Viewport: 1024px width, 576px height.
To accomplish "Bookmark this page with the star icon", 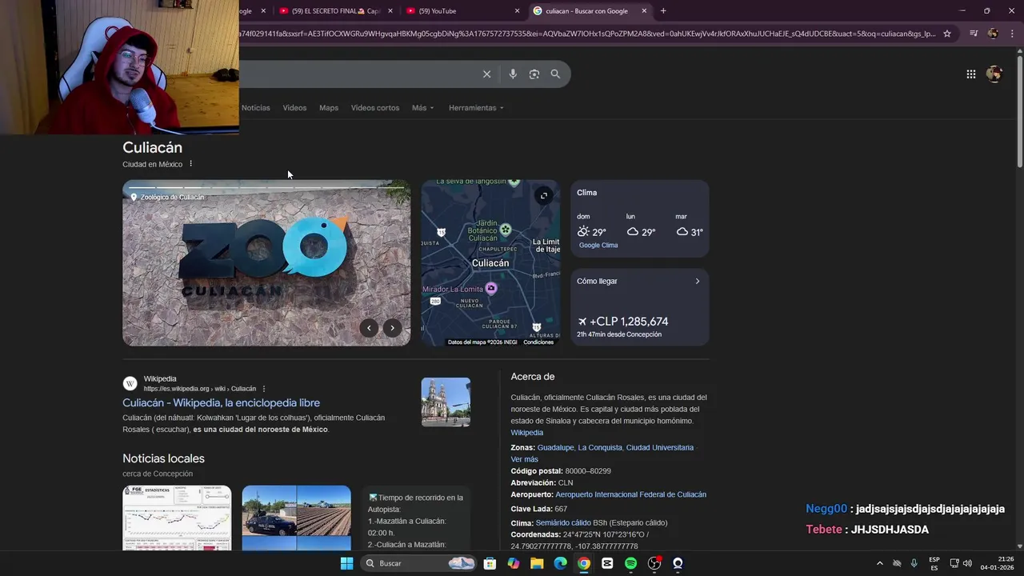I will click(947, 34).
